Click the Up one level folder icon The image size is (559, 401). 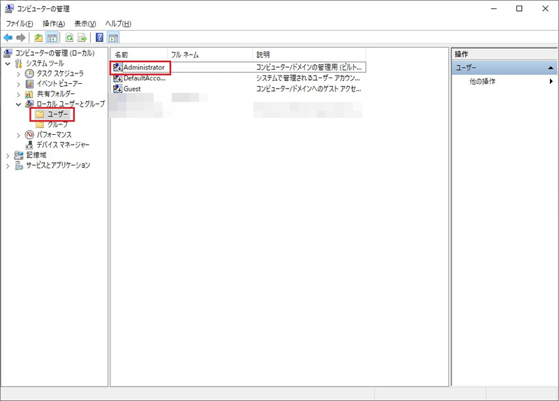(x=38, y=38)
